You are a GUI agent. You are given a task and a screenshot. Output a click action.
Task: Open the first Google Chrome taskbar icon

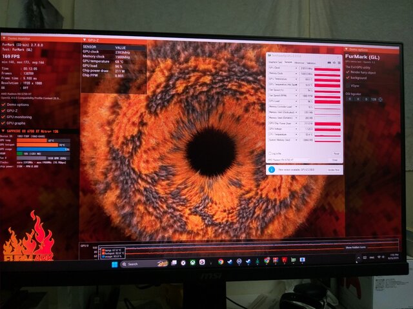coord(221,262)
